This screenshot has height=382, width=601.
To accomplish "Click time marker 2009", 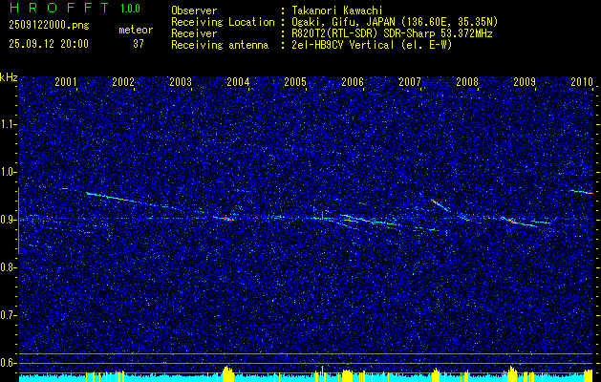I will coord(525,81).
